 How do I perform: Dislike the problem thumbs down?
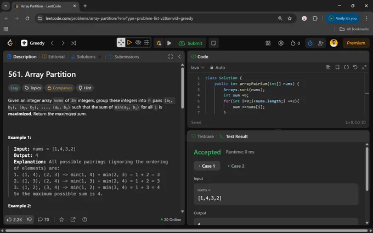30,219
